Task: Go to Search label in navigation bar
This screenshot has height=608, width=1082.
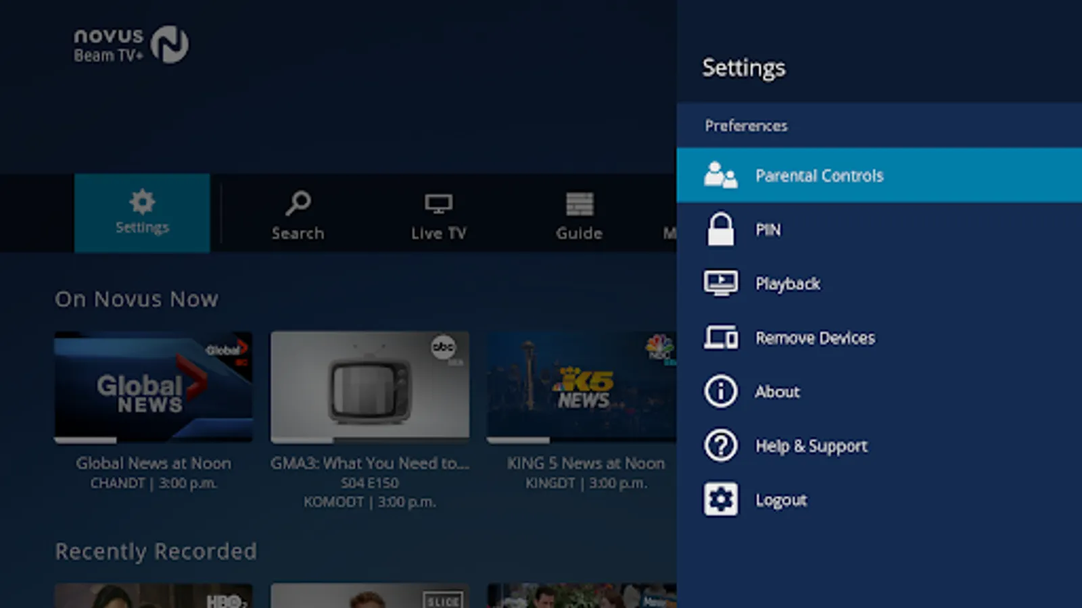Action: tap(298, 233)
